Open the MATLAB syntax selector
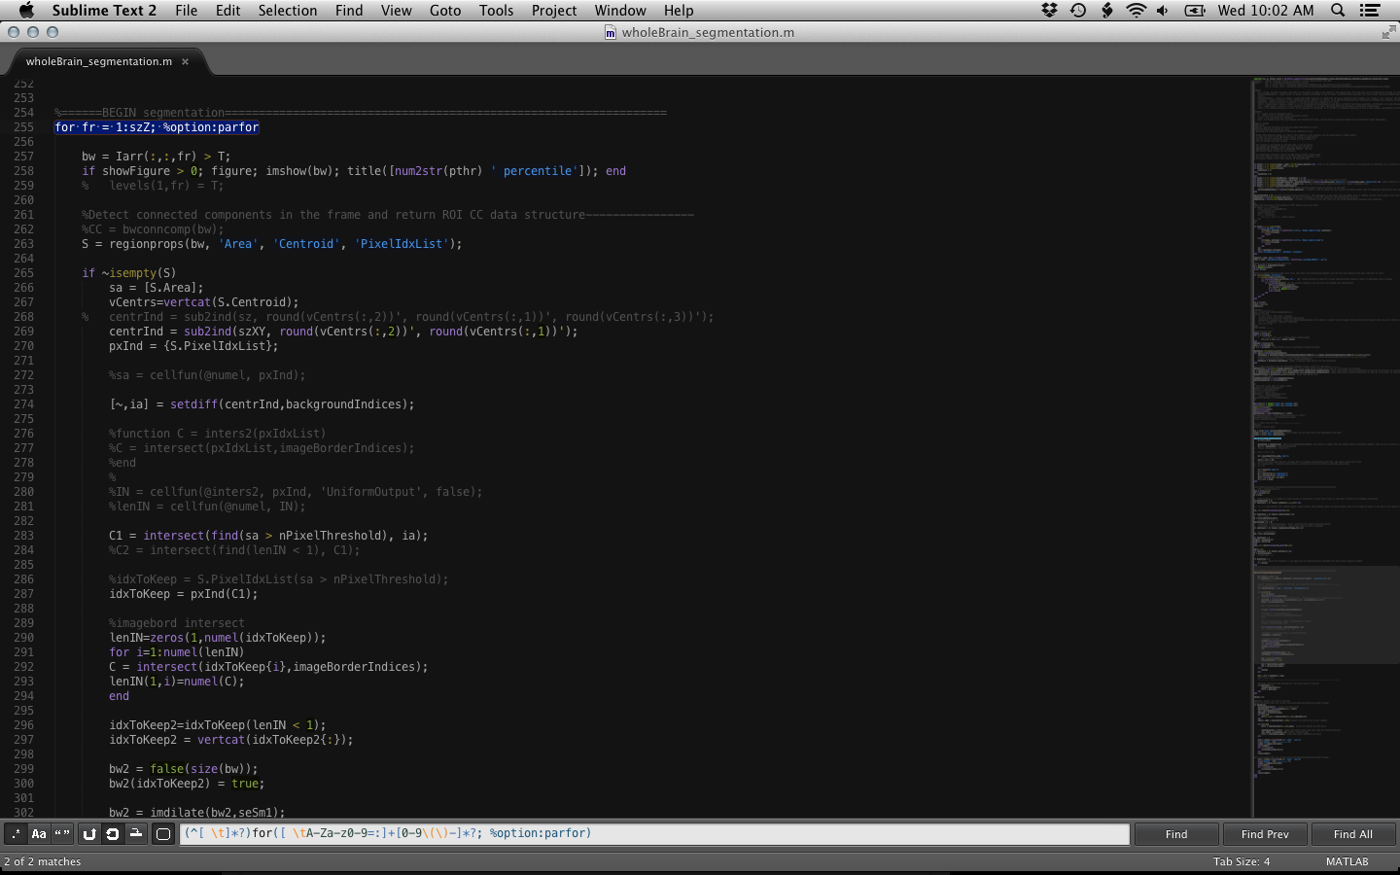Image resolution: width=1400 pixels, height=875 pixels. click(x=1347, y=861)
